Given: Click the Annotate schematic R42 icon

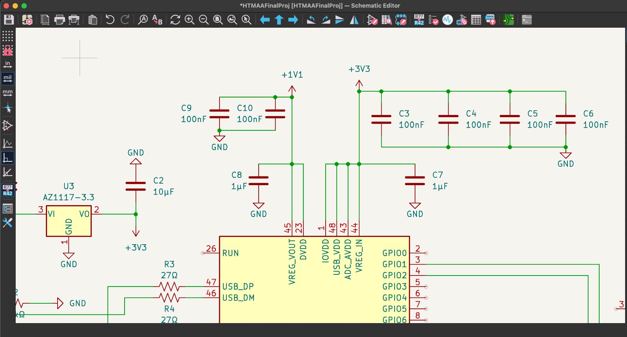Looking at the screenshot, I should point(419,20).
